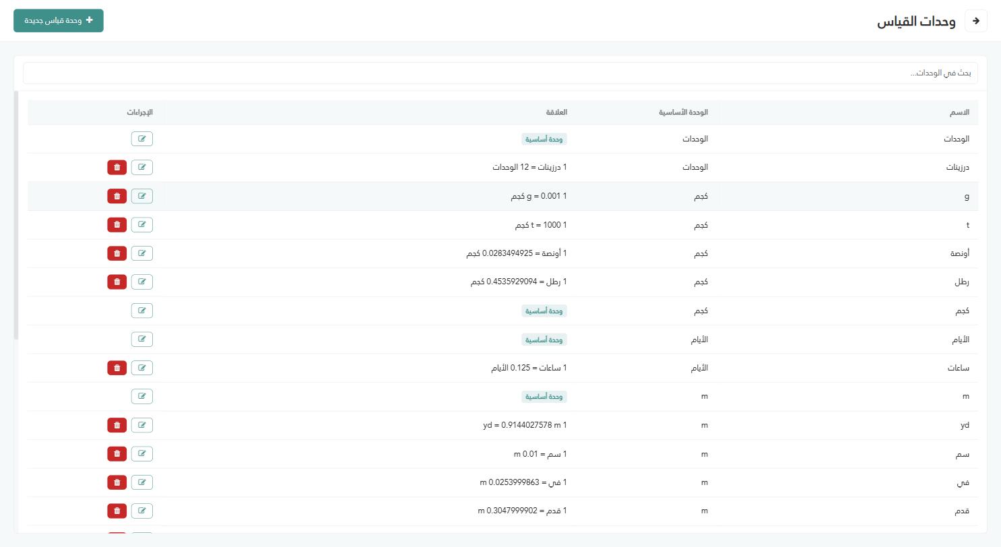Delete the t unit row
This screenshot has height=547, width=1001.
point(117,224)
